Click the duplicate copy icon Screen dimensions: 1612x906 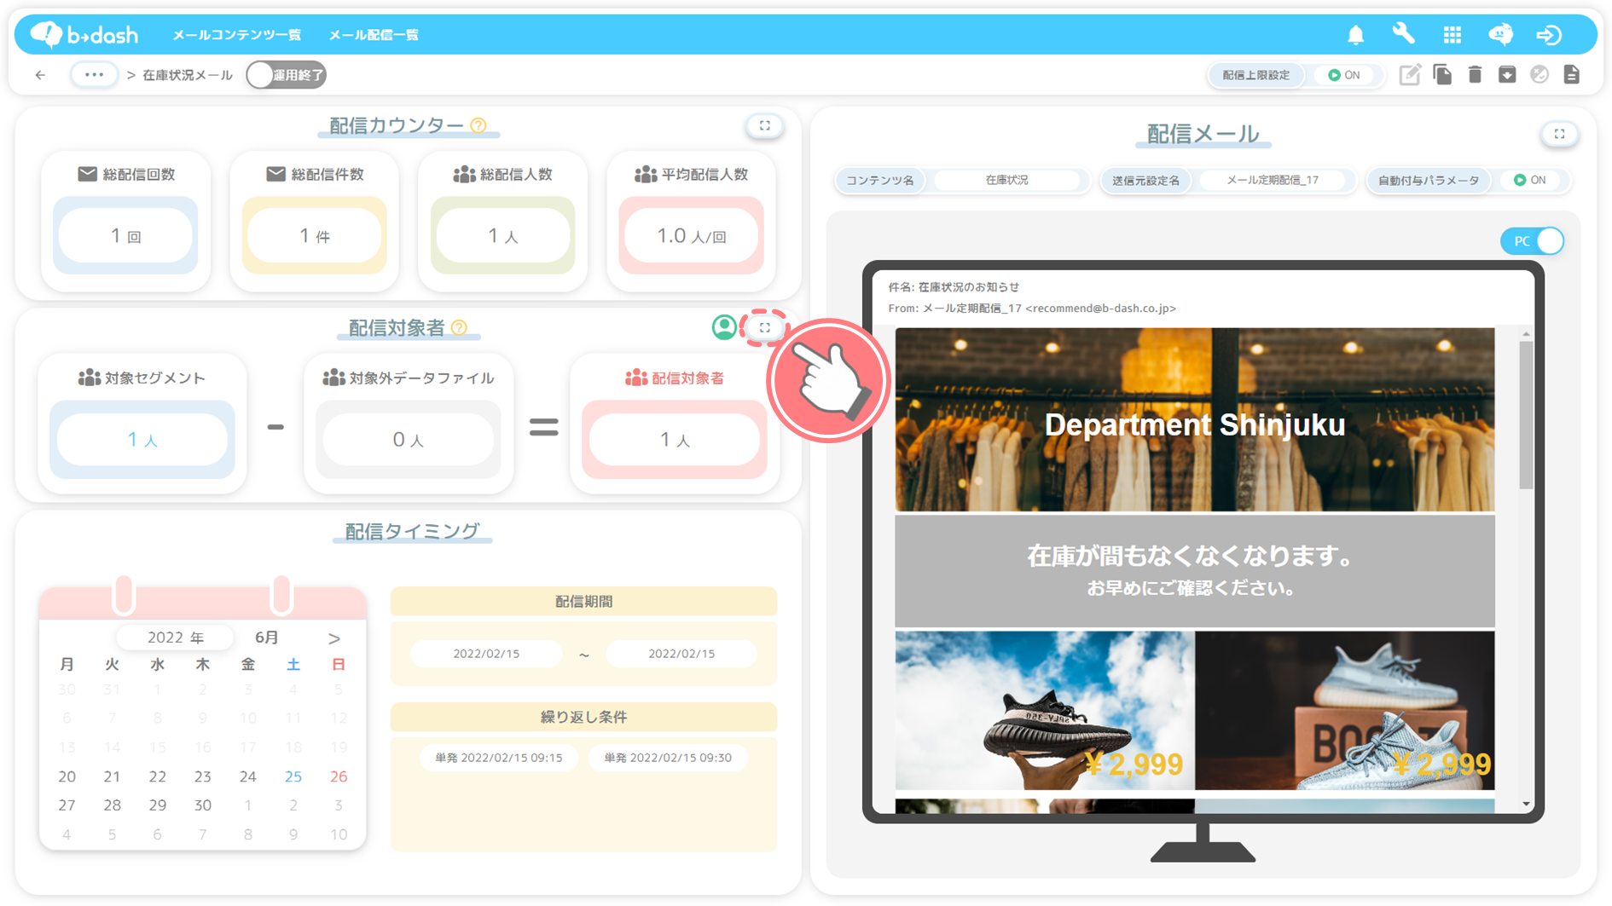click(1442, 75)
